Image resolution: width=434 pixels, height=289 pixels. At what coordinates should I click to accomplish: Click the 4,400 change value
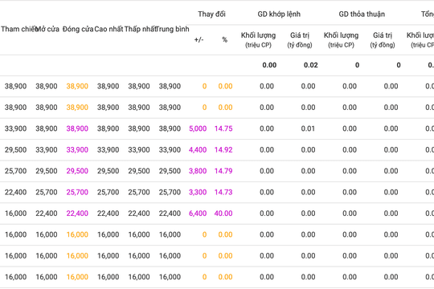198,150
